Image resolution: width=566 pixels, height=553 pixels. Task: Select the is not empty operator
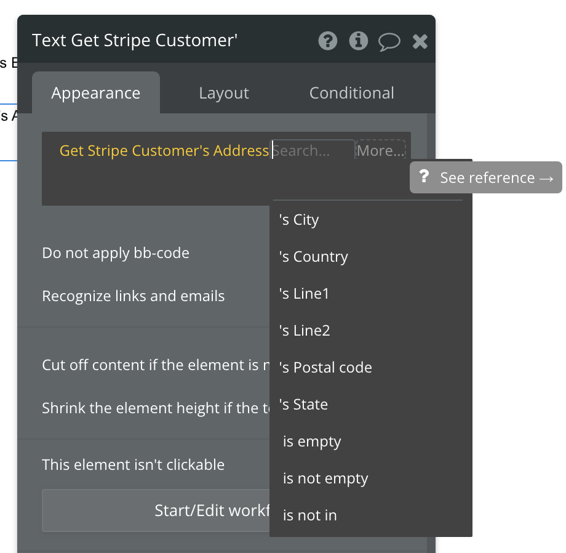pos(325,478)
